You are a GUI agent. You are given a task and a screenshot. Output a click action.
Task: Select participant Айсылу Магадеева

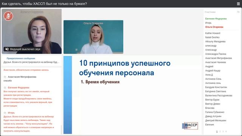click(215, 42)
